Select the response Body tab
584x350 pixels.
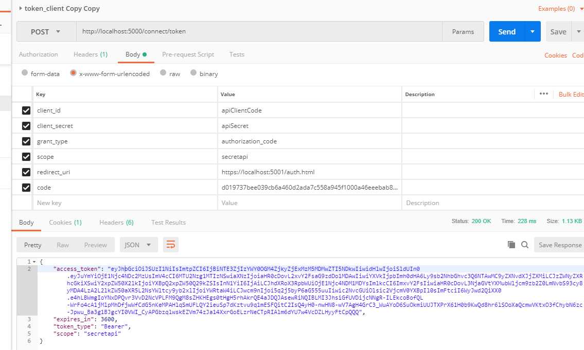(x=26, y=223)
